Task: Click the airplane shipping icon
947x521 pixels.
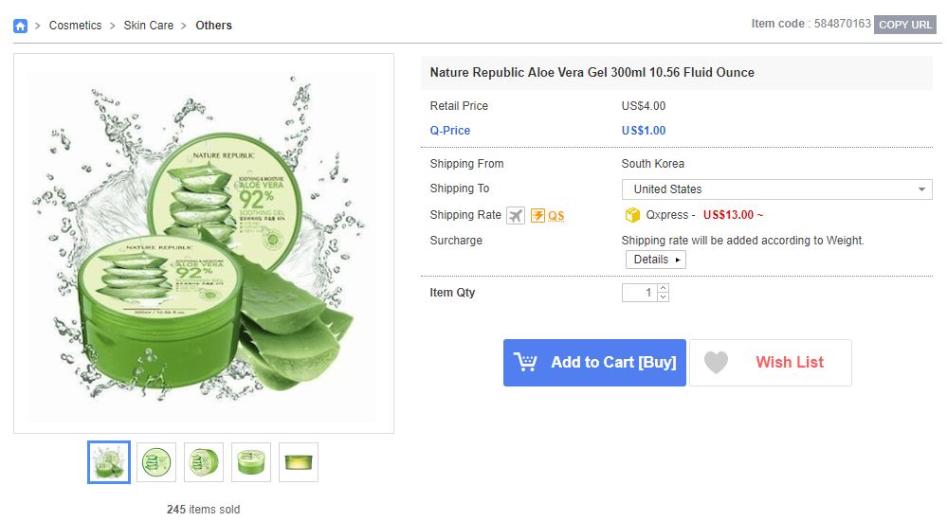Action: click(515, 216)
